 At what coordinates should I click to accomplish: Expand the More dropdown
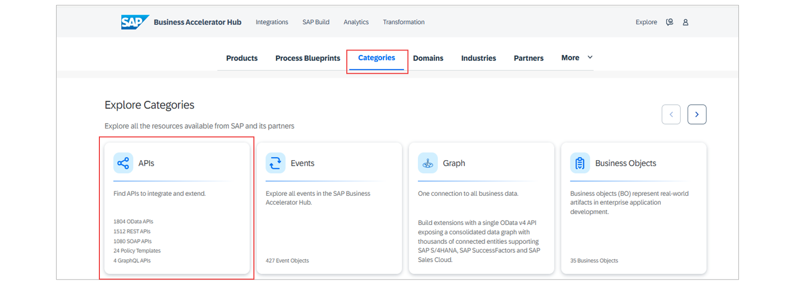pos(577,57)
